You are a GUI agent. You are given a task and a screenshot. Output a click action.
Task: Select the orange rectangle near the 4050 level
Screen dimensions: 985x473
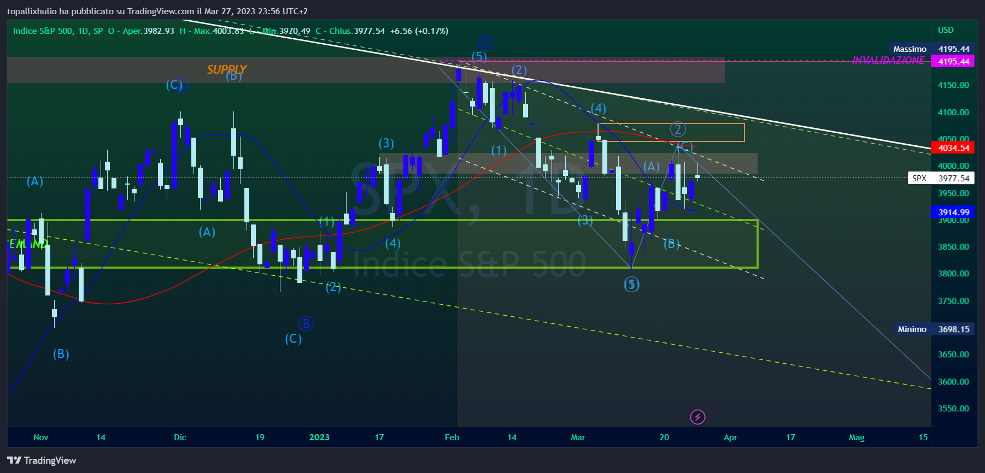[671, 133]
